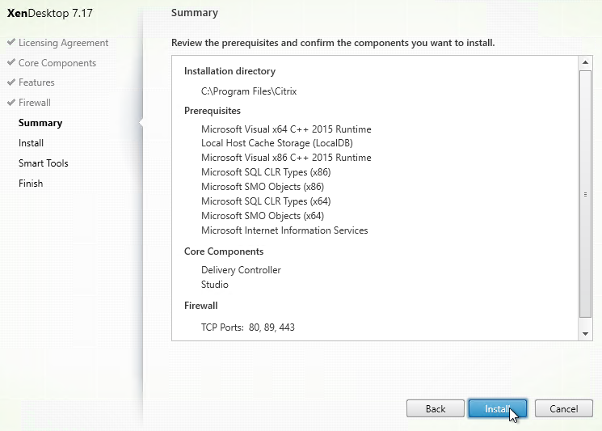Click the Review the prerequisites instruction text
602x431 pixels.
point(333,43)
